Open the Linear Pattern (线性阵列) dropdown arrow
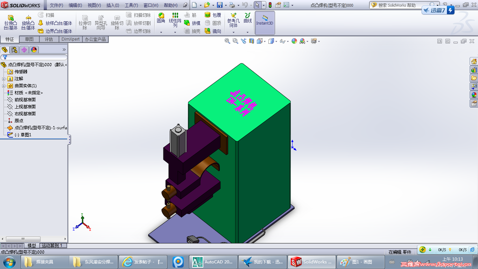Image resolution: width=478 pixels, height=269 pixels. click(175, 32)
